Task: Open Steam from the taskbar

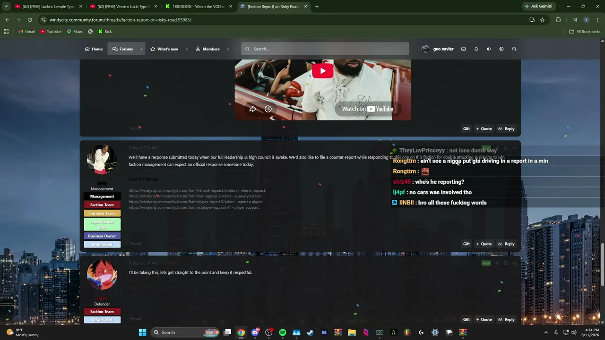Action: (x=310, y=332)
